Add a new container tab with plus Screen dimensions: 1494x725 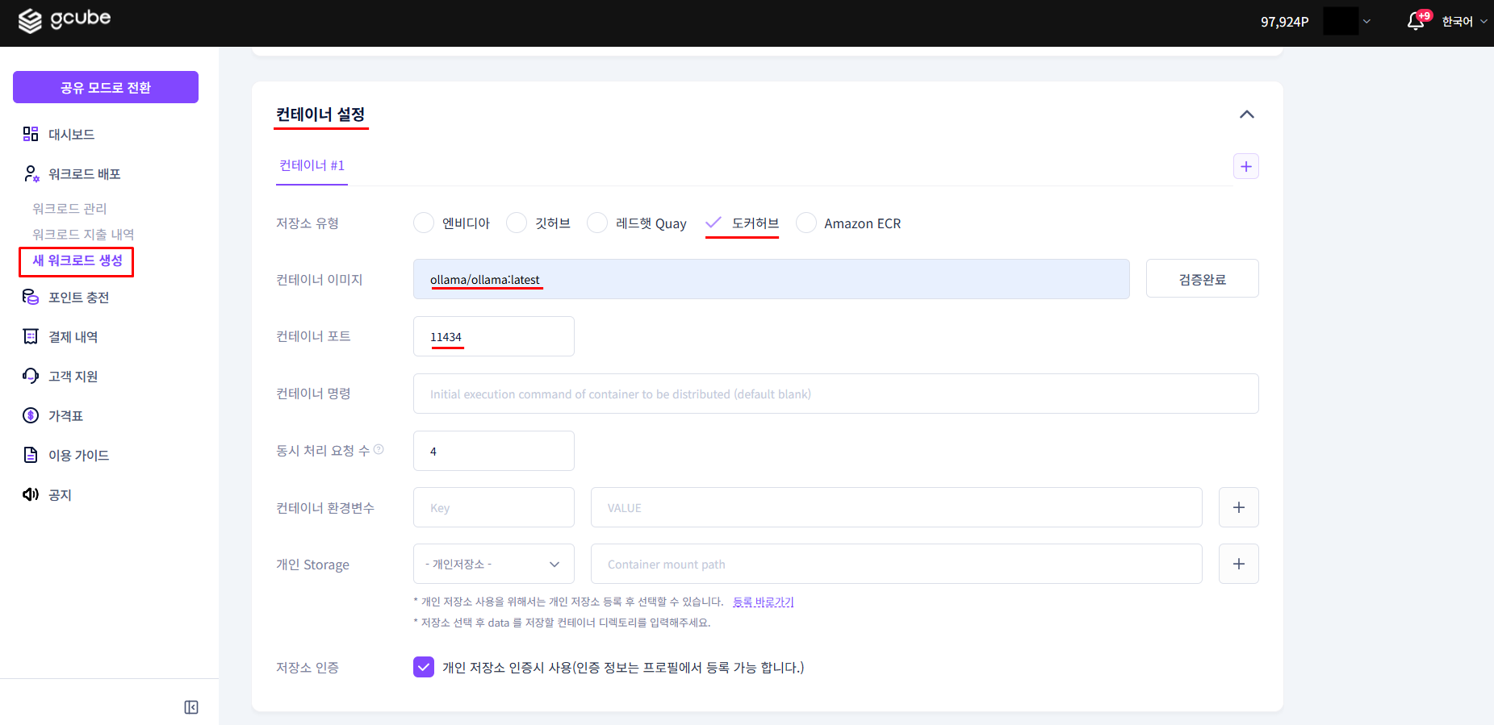point(1246,166)
